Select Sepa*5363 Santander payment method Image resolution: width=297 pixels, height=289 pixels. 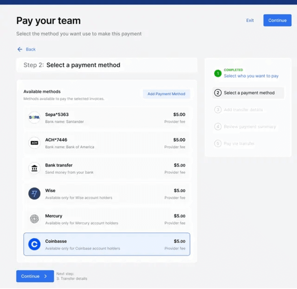click(x=107, y=118)
